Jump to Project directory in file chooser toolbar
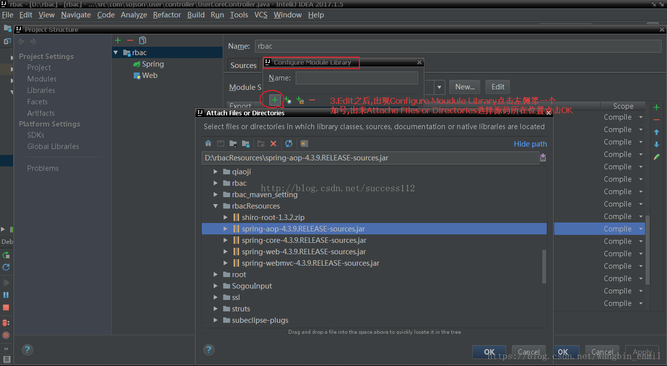 click(x=233, y=144)
